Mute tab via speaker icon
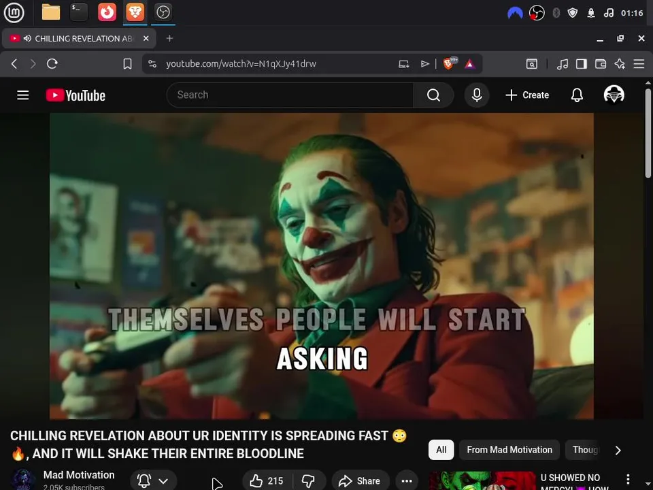The width and height of the screenshot is (653, 490). click(x=27, y=38)
